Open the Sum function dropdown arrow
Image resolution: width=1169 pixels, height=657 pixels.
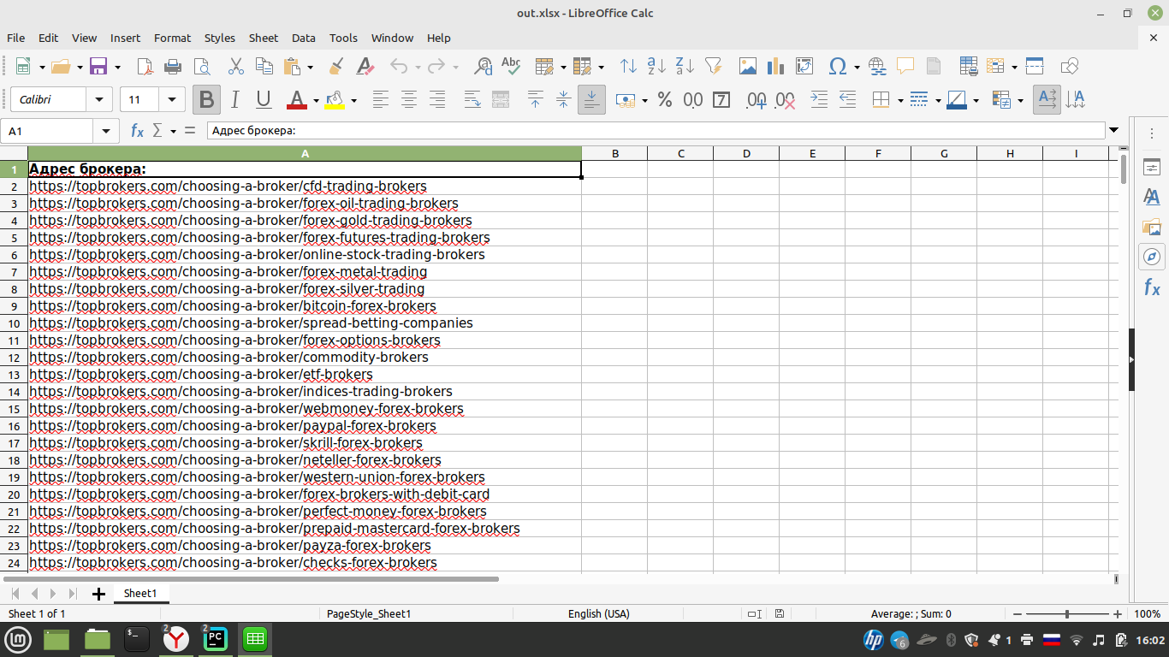pos(173,131)
